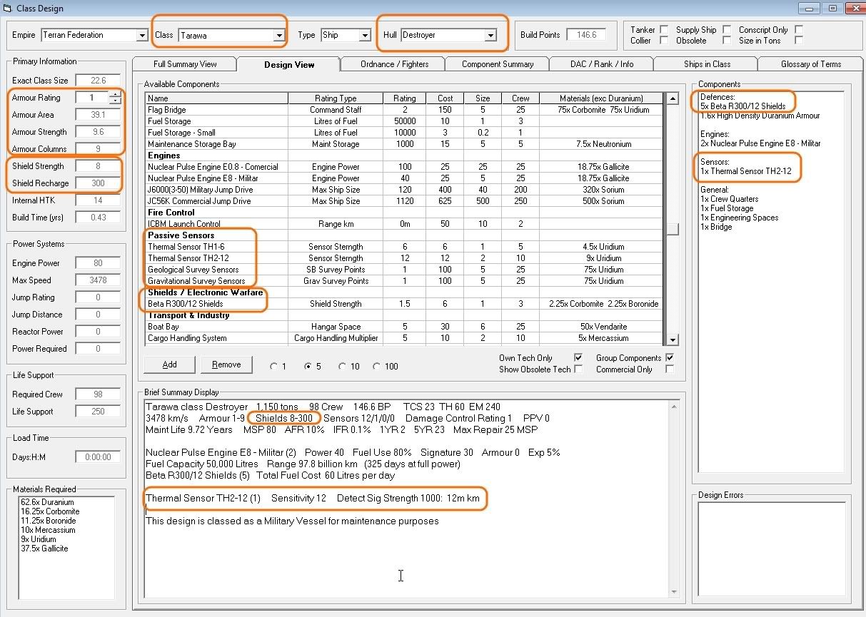Select Gravitational Survey Sensors row
Screen dimensions: 866x617
pyautogui.click(x=404, y=281)
